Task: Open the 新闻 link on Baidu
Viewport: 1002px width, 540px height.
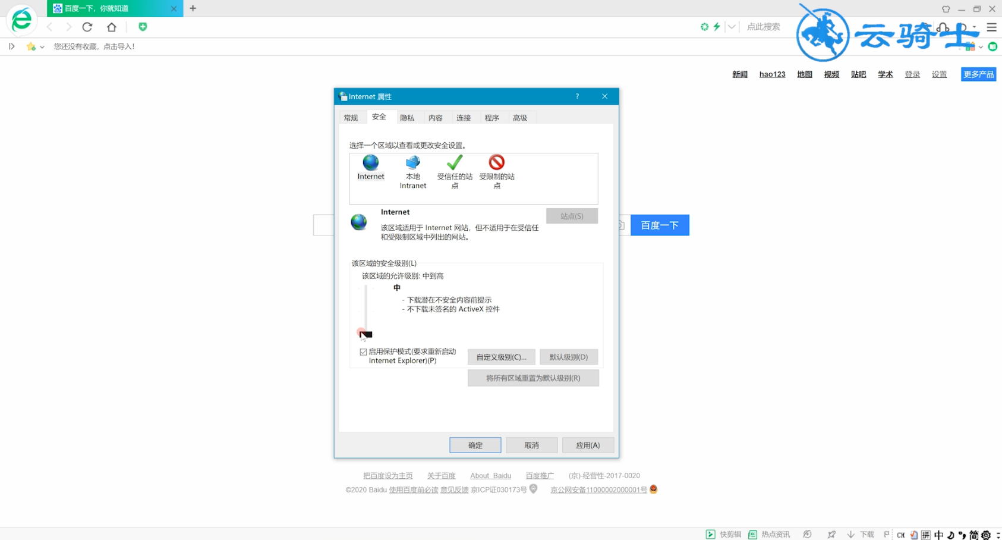Action: (740, 74)
